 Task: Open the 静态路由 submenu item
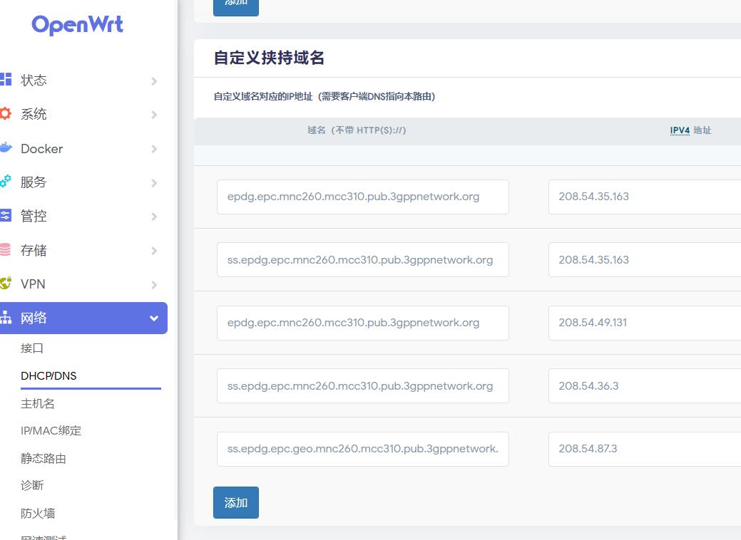[44, 459]
